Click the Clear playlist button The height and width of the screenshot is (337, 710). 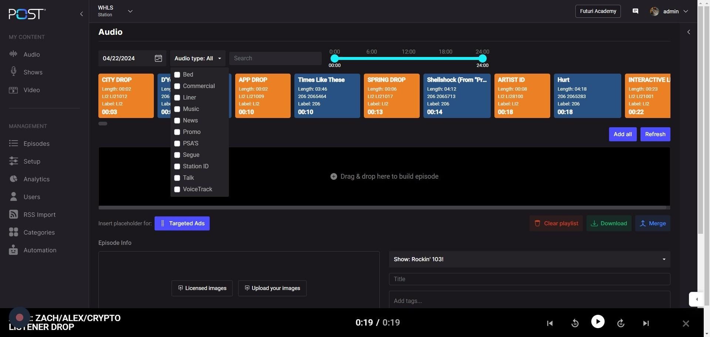556,223
